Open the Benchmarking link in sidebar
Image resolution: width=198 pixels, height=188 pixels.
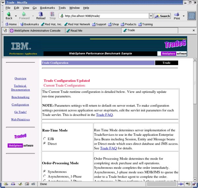pos(20,97)
